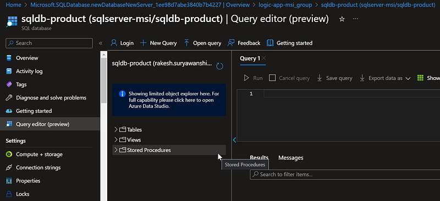This screenshot has width=440, height=201.
Task: Select the Results tab
Action: pyautogui.click(x=259, y=157)
